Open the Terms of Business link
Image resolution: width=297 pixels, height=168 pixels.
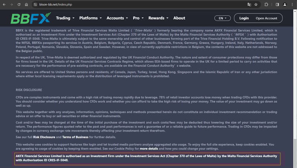(75, 137)
